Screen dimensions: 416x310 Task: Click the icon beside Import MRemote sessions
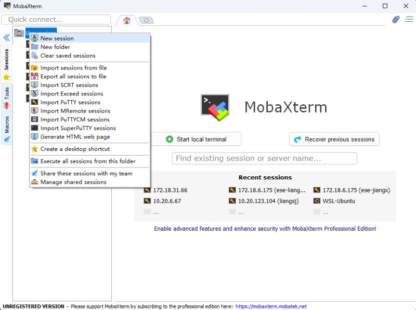[x=34, y=111]
